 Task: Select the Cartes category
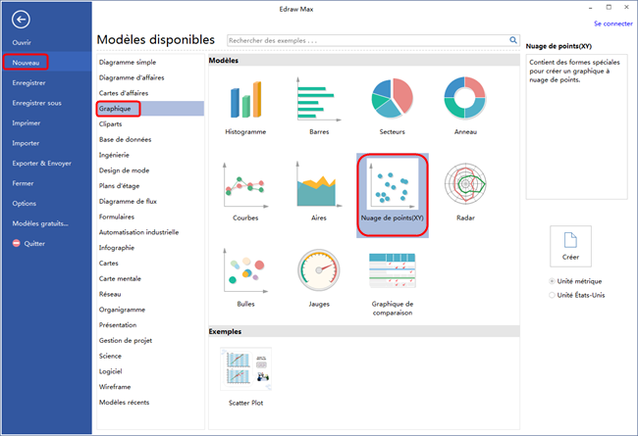[x=109, y=263]
